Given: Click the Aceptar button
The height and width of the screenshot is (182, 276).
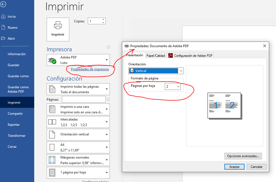Looking at the screenshot, I should coord(234,167).
